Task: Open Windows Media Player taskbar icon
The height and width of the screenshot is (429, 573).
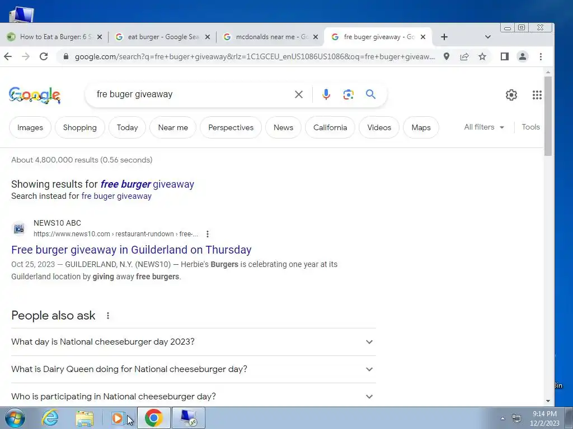Action: click(119, 418)
